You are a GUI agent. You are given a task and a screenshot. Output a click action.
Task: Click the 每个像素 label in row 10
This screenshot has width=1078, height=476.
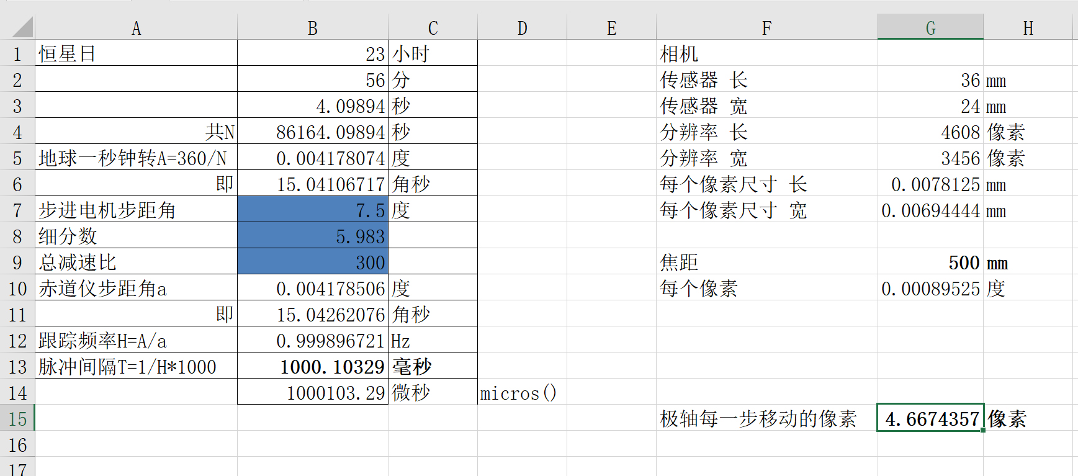pyautogui.click(x=767, y=288)
